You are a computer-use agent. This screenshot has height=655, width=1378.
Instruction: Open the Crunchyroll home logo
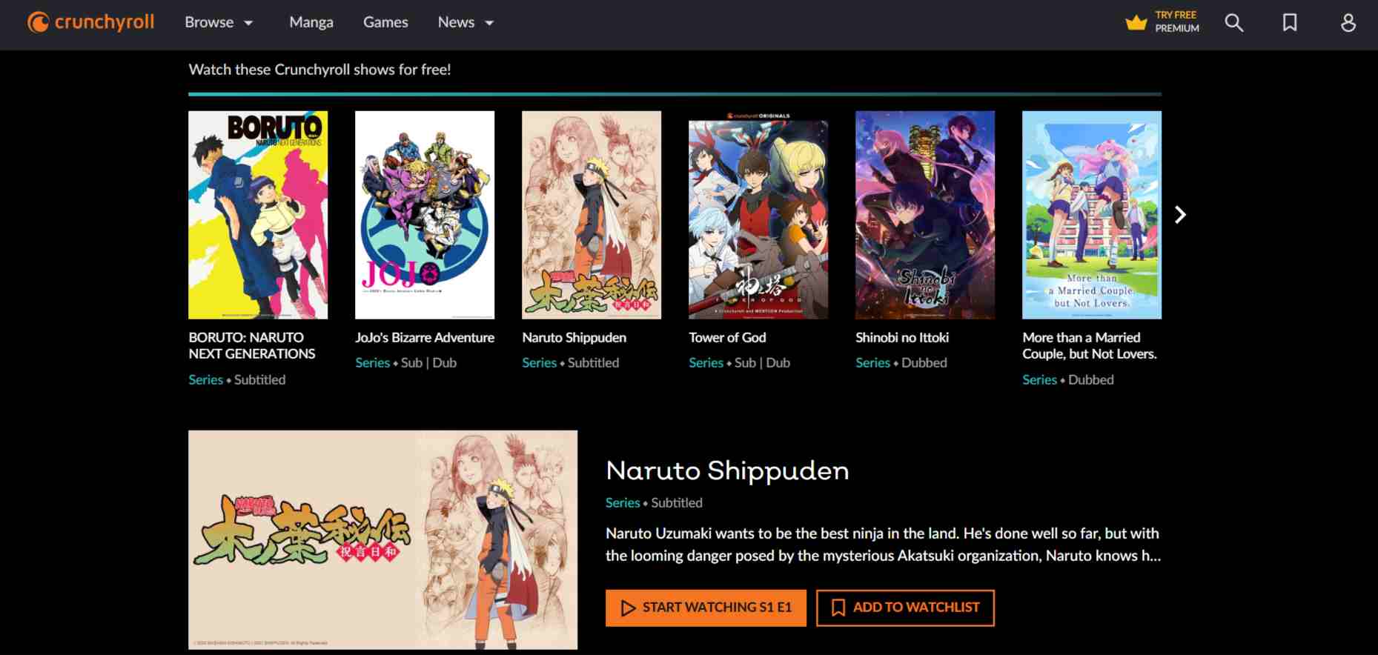(90, 22)
